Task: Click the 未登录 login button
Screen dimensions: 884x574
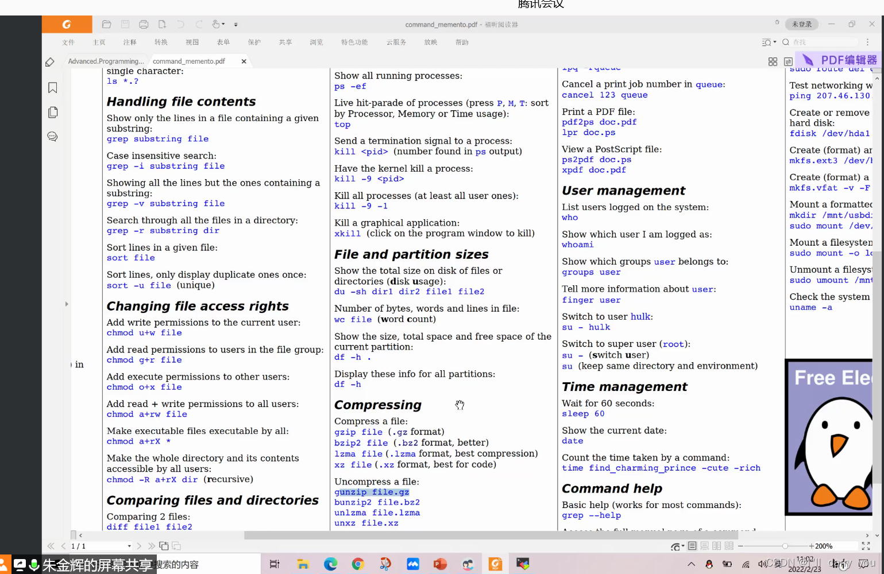Action: [801, 24]
